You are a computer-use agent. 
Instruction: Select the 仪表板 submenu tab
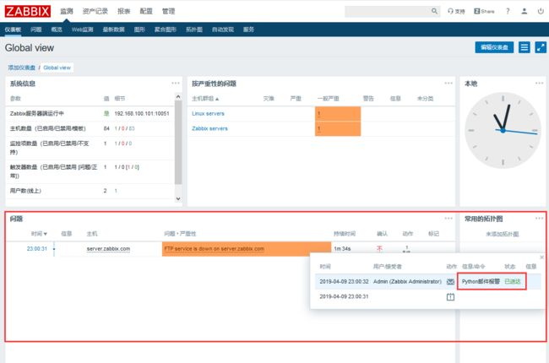(x=13, y=30)
